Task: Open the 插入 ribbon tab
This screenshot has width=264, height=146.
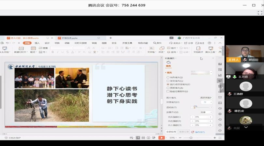Action: click(x=37, y=43)
